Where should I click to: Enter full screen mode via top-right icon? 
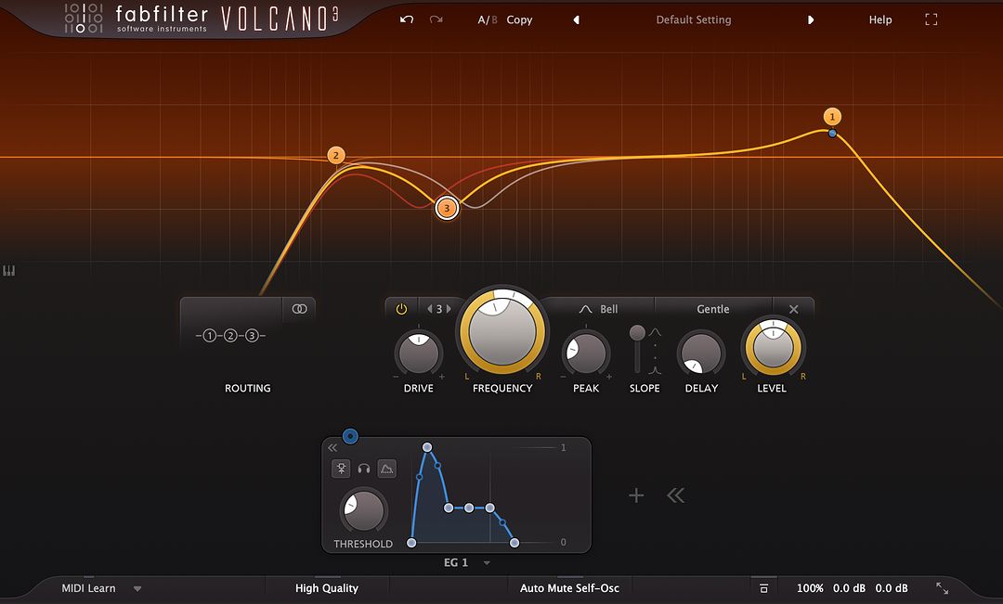(931, 19)
